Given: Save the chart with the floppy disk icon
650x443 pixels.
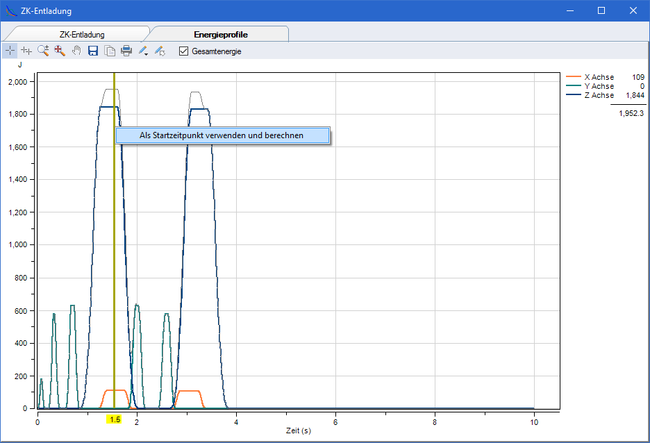Looking at the screenshot, I should point(93,51).
